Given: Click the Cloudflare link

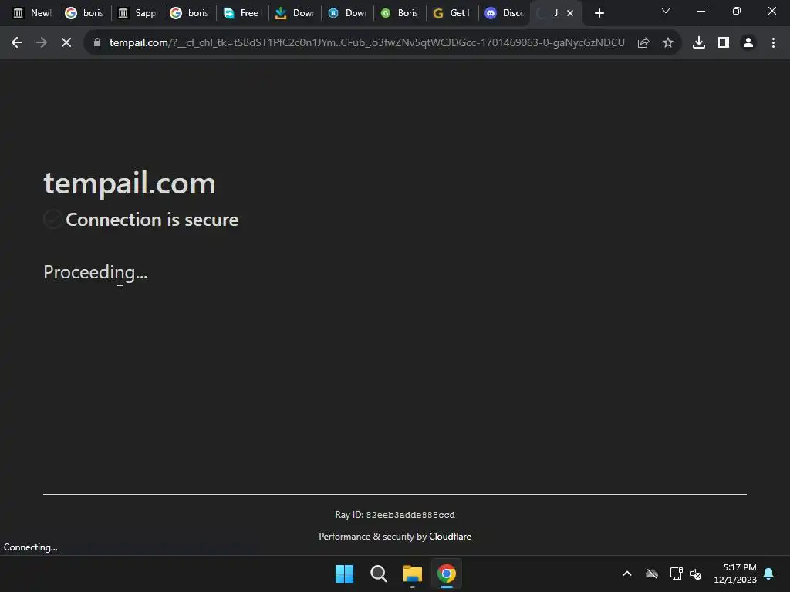Looking at the screenshot, I should [x=450, y=536].
